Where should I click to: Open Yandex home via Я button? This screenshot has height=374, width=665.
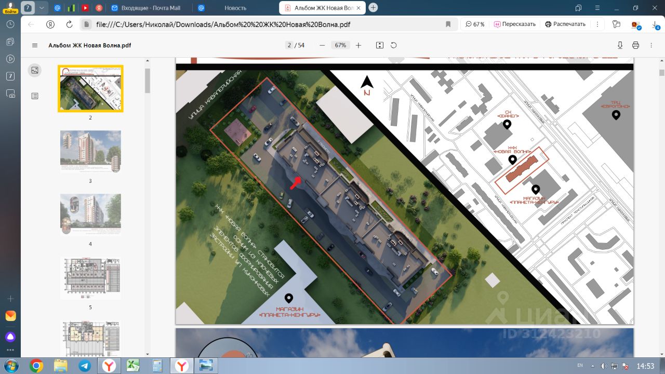click(50, 24)
